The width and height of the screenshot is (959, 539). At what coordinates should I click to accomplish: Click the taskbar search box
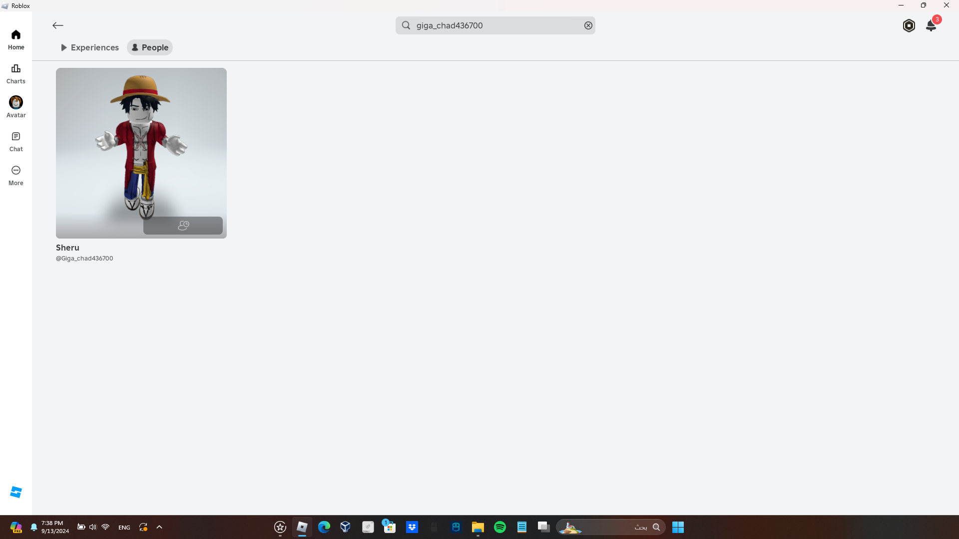tap(611, 527)
